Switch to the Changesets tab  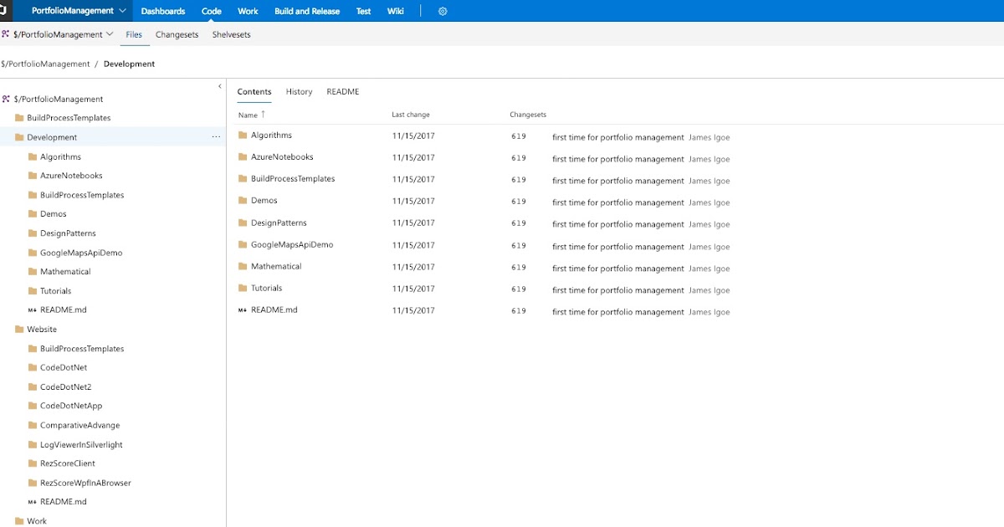[x=177, y=34]
